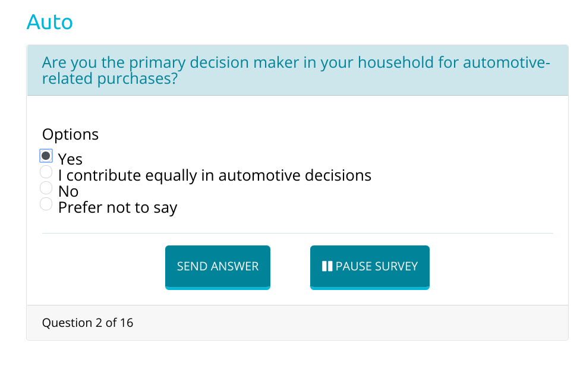Screen dimensions: 580x372
Task: Click the blank area between the two buttons
Action: 290,267
